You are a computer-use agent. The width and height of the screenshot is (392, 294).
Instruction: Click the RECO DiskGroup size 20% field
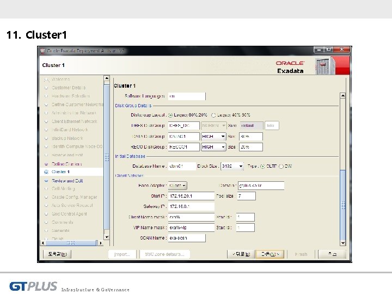pos(251,147)
